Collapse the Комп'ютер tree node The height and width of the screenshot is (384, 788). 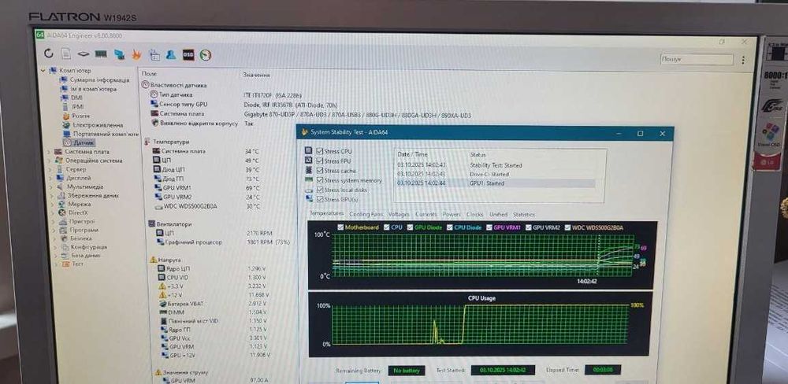(x=43, y=70)
